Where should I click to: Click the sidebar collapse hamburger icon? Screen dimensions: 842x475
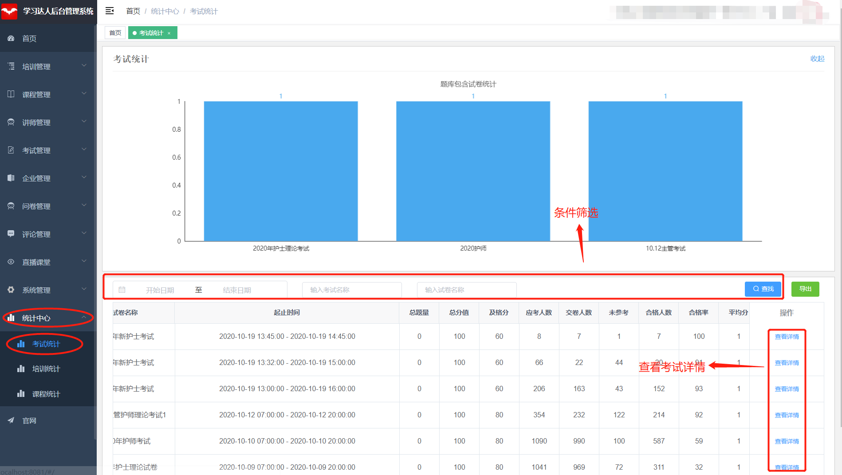coord(110,11)
